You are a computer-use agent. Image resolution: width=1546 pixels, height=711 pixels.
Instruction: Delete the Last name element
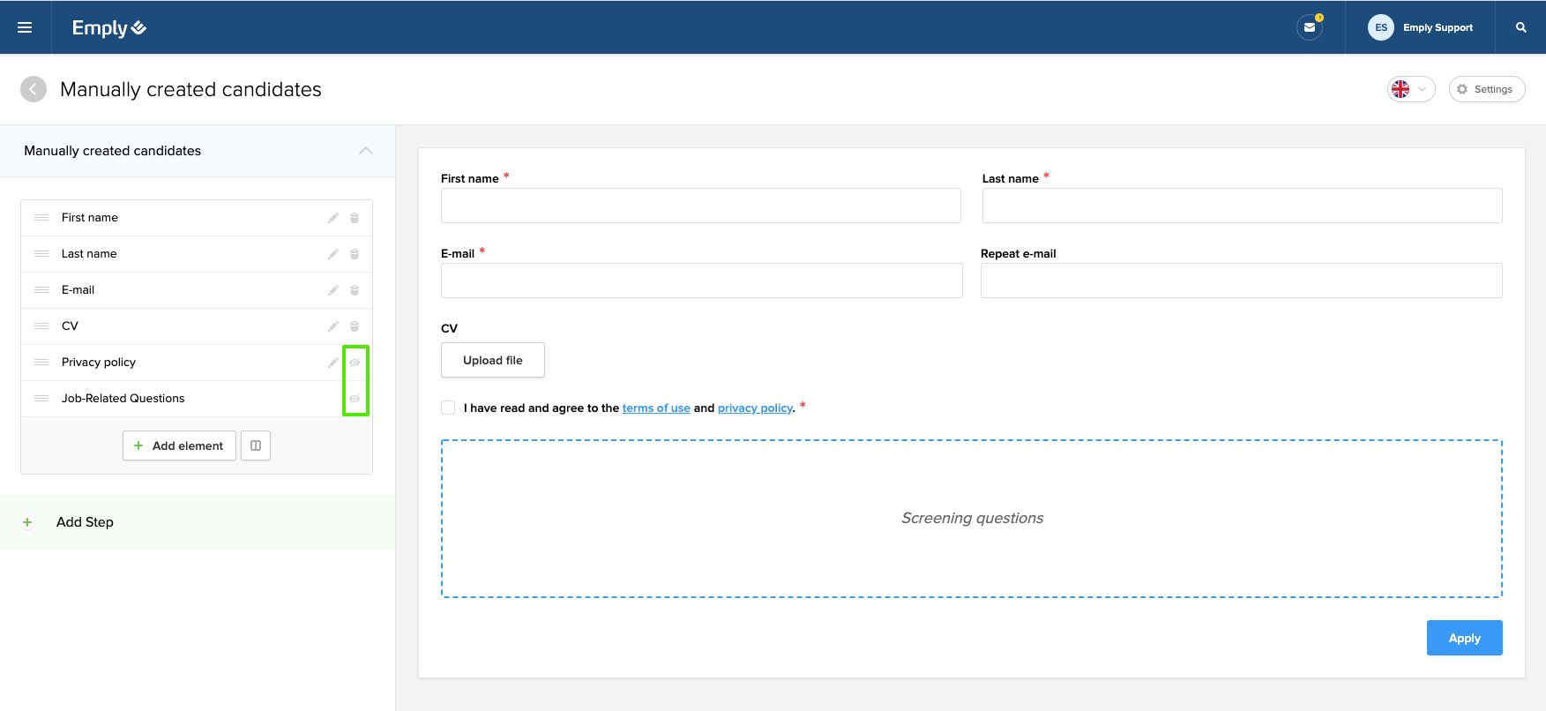(x=355, y=254)
